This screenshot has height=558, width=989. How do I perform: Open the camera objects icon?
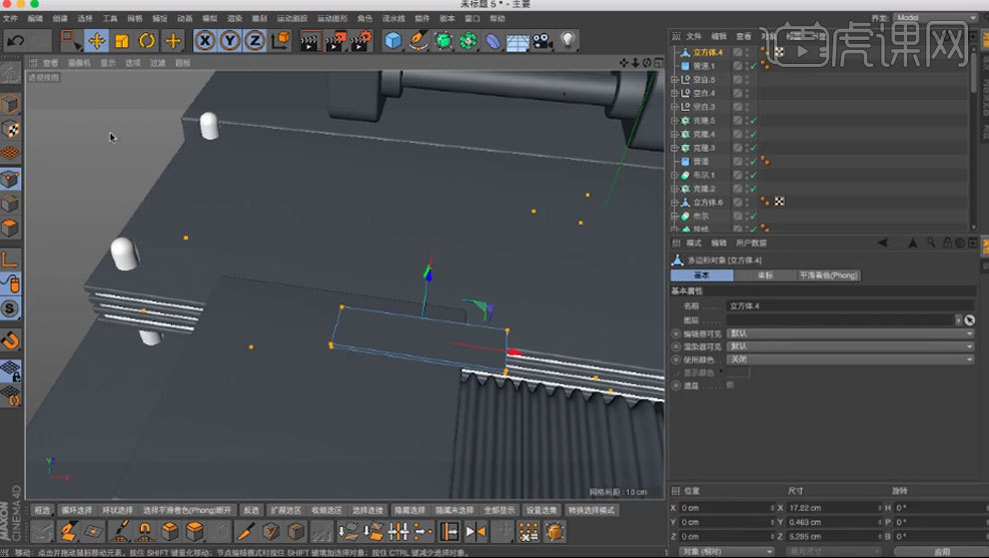tap(541, 41)
